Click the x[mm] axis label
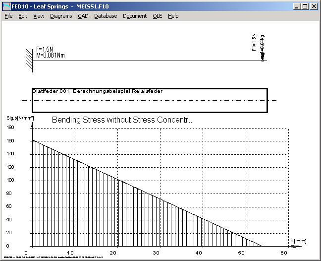Screen dimensions: 321x261 [x=299, y=241]
